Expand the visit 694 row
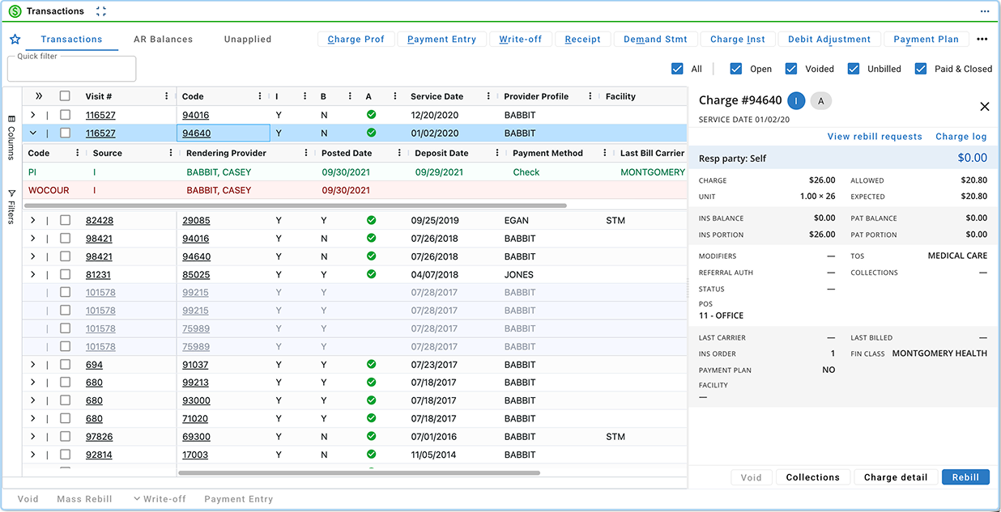1001x512 pixels. [x=33, y=365]
